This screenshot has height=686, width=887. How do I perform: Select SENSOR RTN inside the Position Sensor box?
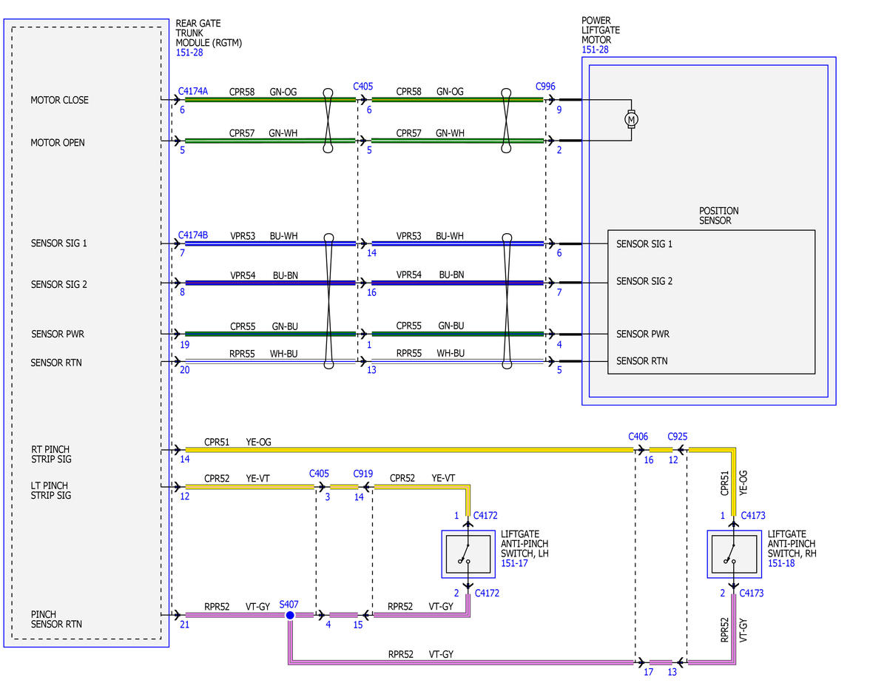pyautogui.click(x=641, y=361)
